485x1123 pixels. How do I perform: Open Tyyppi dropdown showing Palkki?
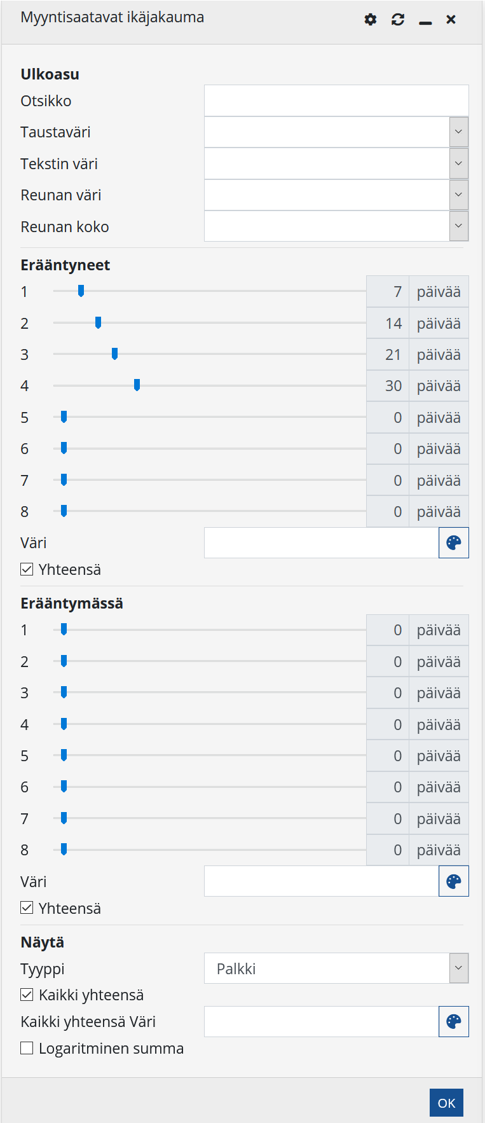(x=458, y=968)
